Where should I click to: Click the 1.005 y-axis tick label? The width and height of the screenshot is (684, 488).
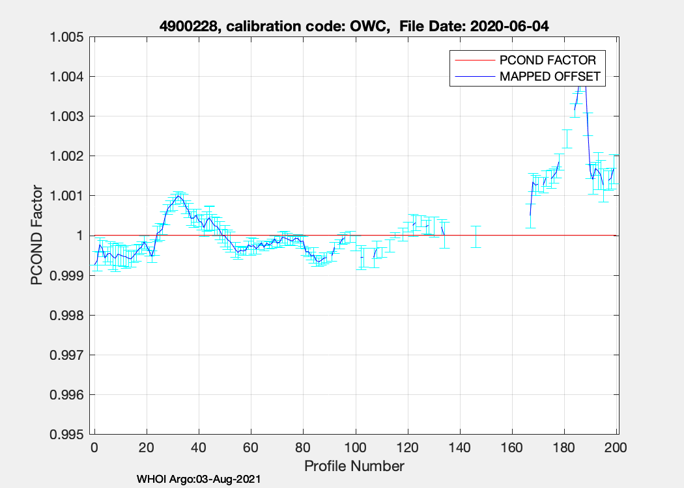68,37
